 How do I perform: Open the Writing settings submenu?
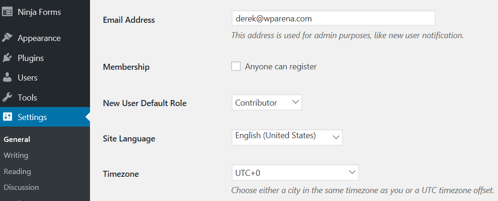click(x=16, y=155)
